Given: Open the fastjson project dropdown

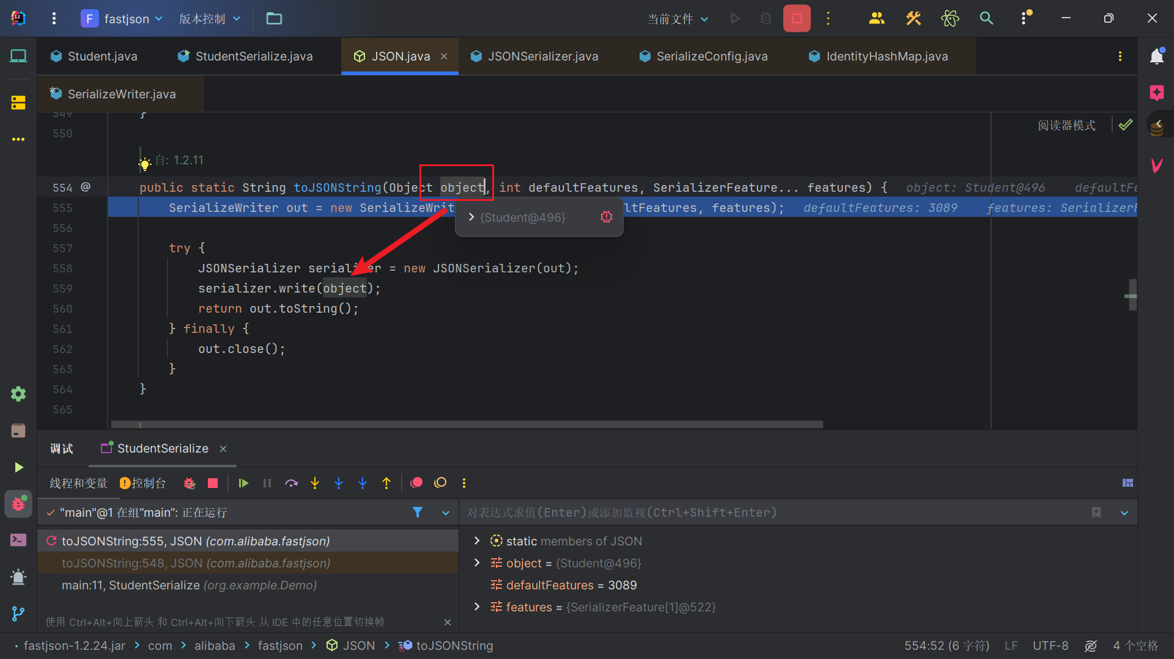Looking at the screenshot, I should pos(122,18).
